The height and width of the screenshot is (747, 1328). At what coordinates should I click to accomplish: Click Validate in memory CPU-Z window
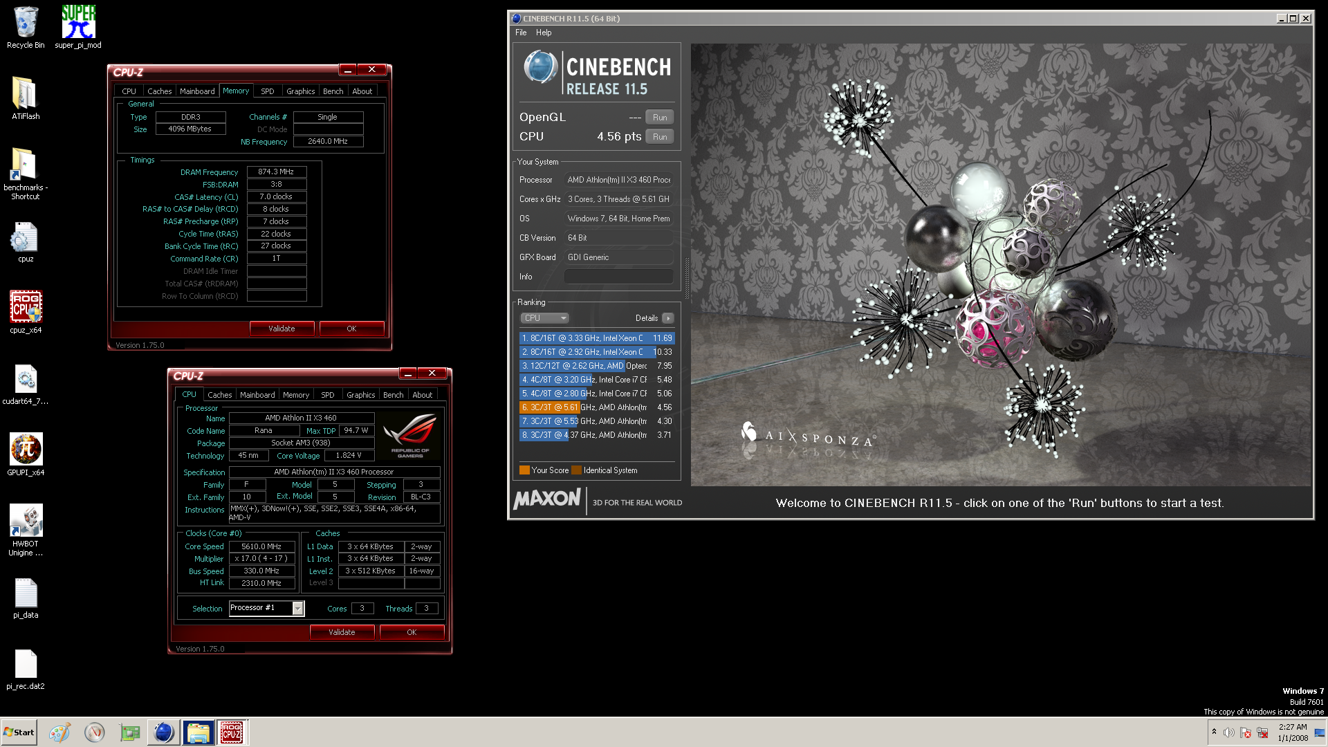(282, 329)
